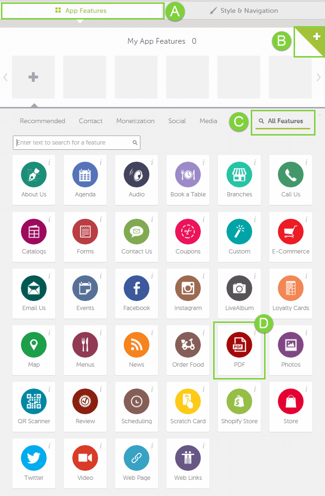Click the feature search text field
The height and width of the screenshot is (496, 325).
tap(77, 143)
